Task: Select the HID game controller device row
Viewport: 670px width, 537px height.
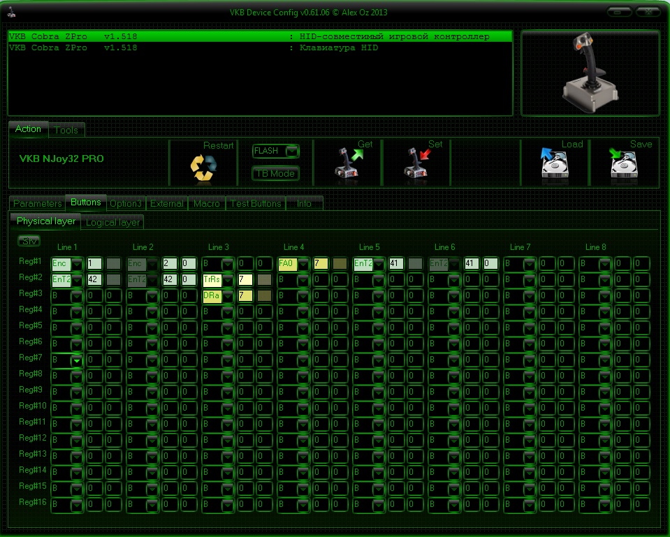Action: [x=260, y=36]
